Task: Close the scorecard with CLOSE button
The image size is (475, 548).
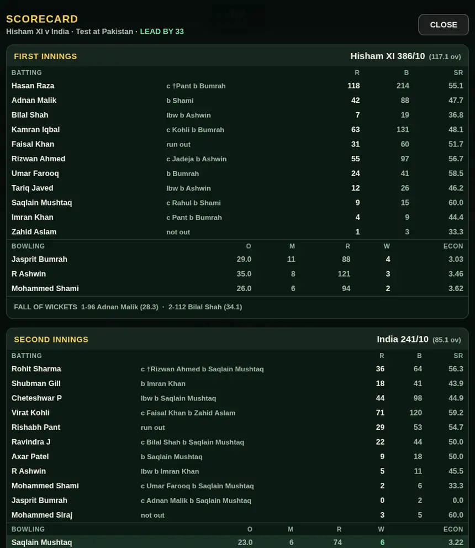Action: (x=443, y=25)
